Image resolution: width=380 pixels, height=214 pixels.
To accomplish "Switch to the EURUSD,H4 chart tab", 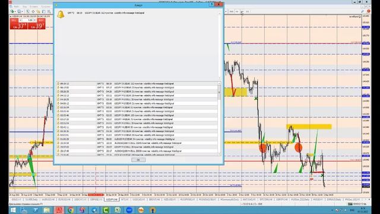I will [x=65, y=200].
